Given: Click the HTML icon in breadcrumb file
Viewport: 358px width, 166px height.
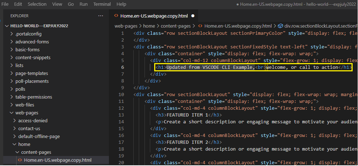Looking at the screenshot, I should coord(200,26).
